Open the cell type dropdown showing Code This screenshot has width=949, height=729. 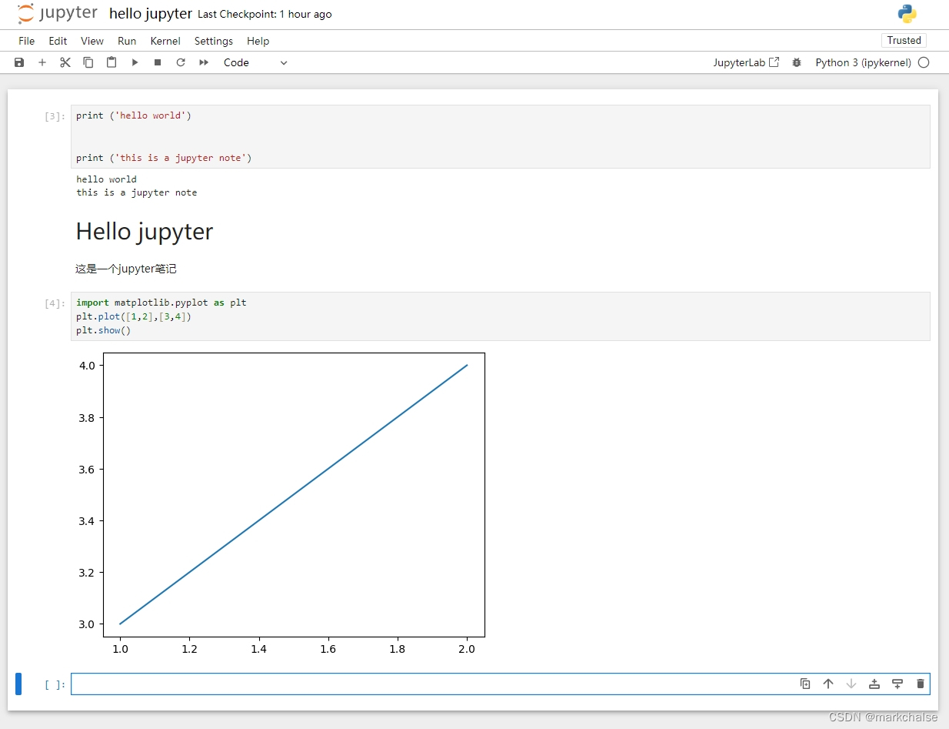coord(255,62)
